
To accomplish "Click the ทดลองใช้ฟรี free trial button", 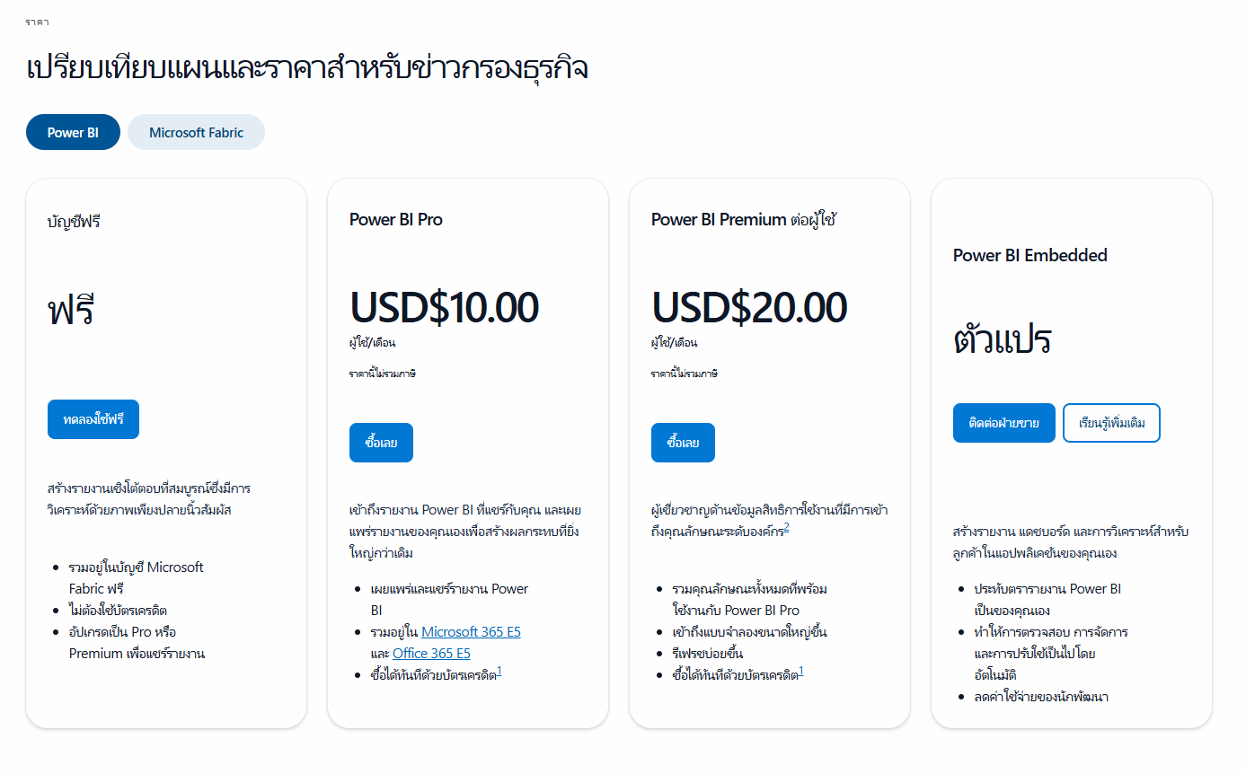I will tap(93, 419).
